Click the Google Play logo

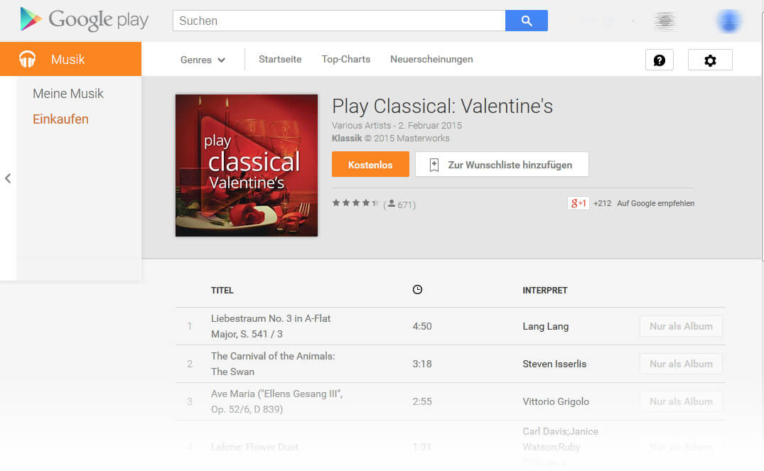[84, 20]
